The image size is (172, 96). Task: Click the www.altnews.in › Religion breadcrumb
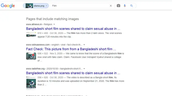pyautogui.click(x=39, y=24)
